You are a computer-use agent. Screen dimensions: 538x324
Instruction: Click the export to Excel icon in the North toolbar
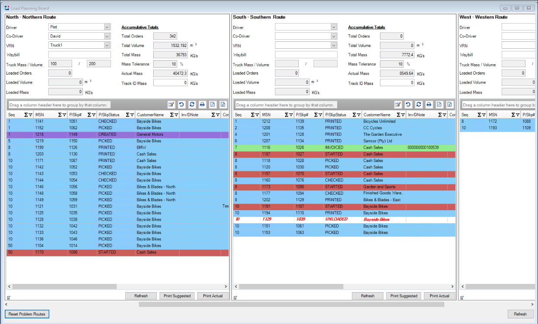[223, 105]
